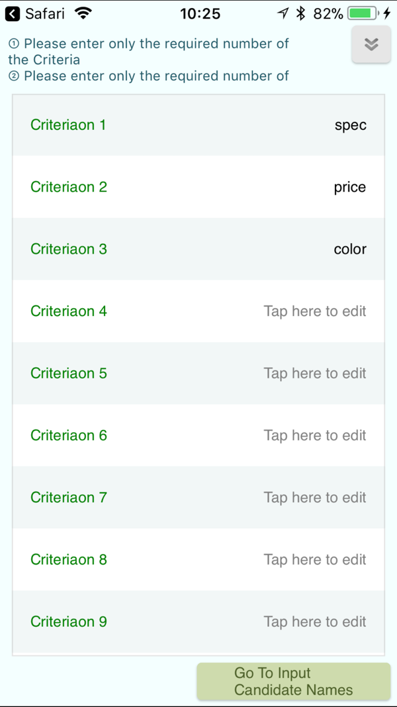Tap the Bluetooth status icon
Image resolution: width=397 pixels, height=707 pixels.
[x=300, y=14]
